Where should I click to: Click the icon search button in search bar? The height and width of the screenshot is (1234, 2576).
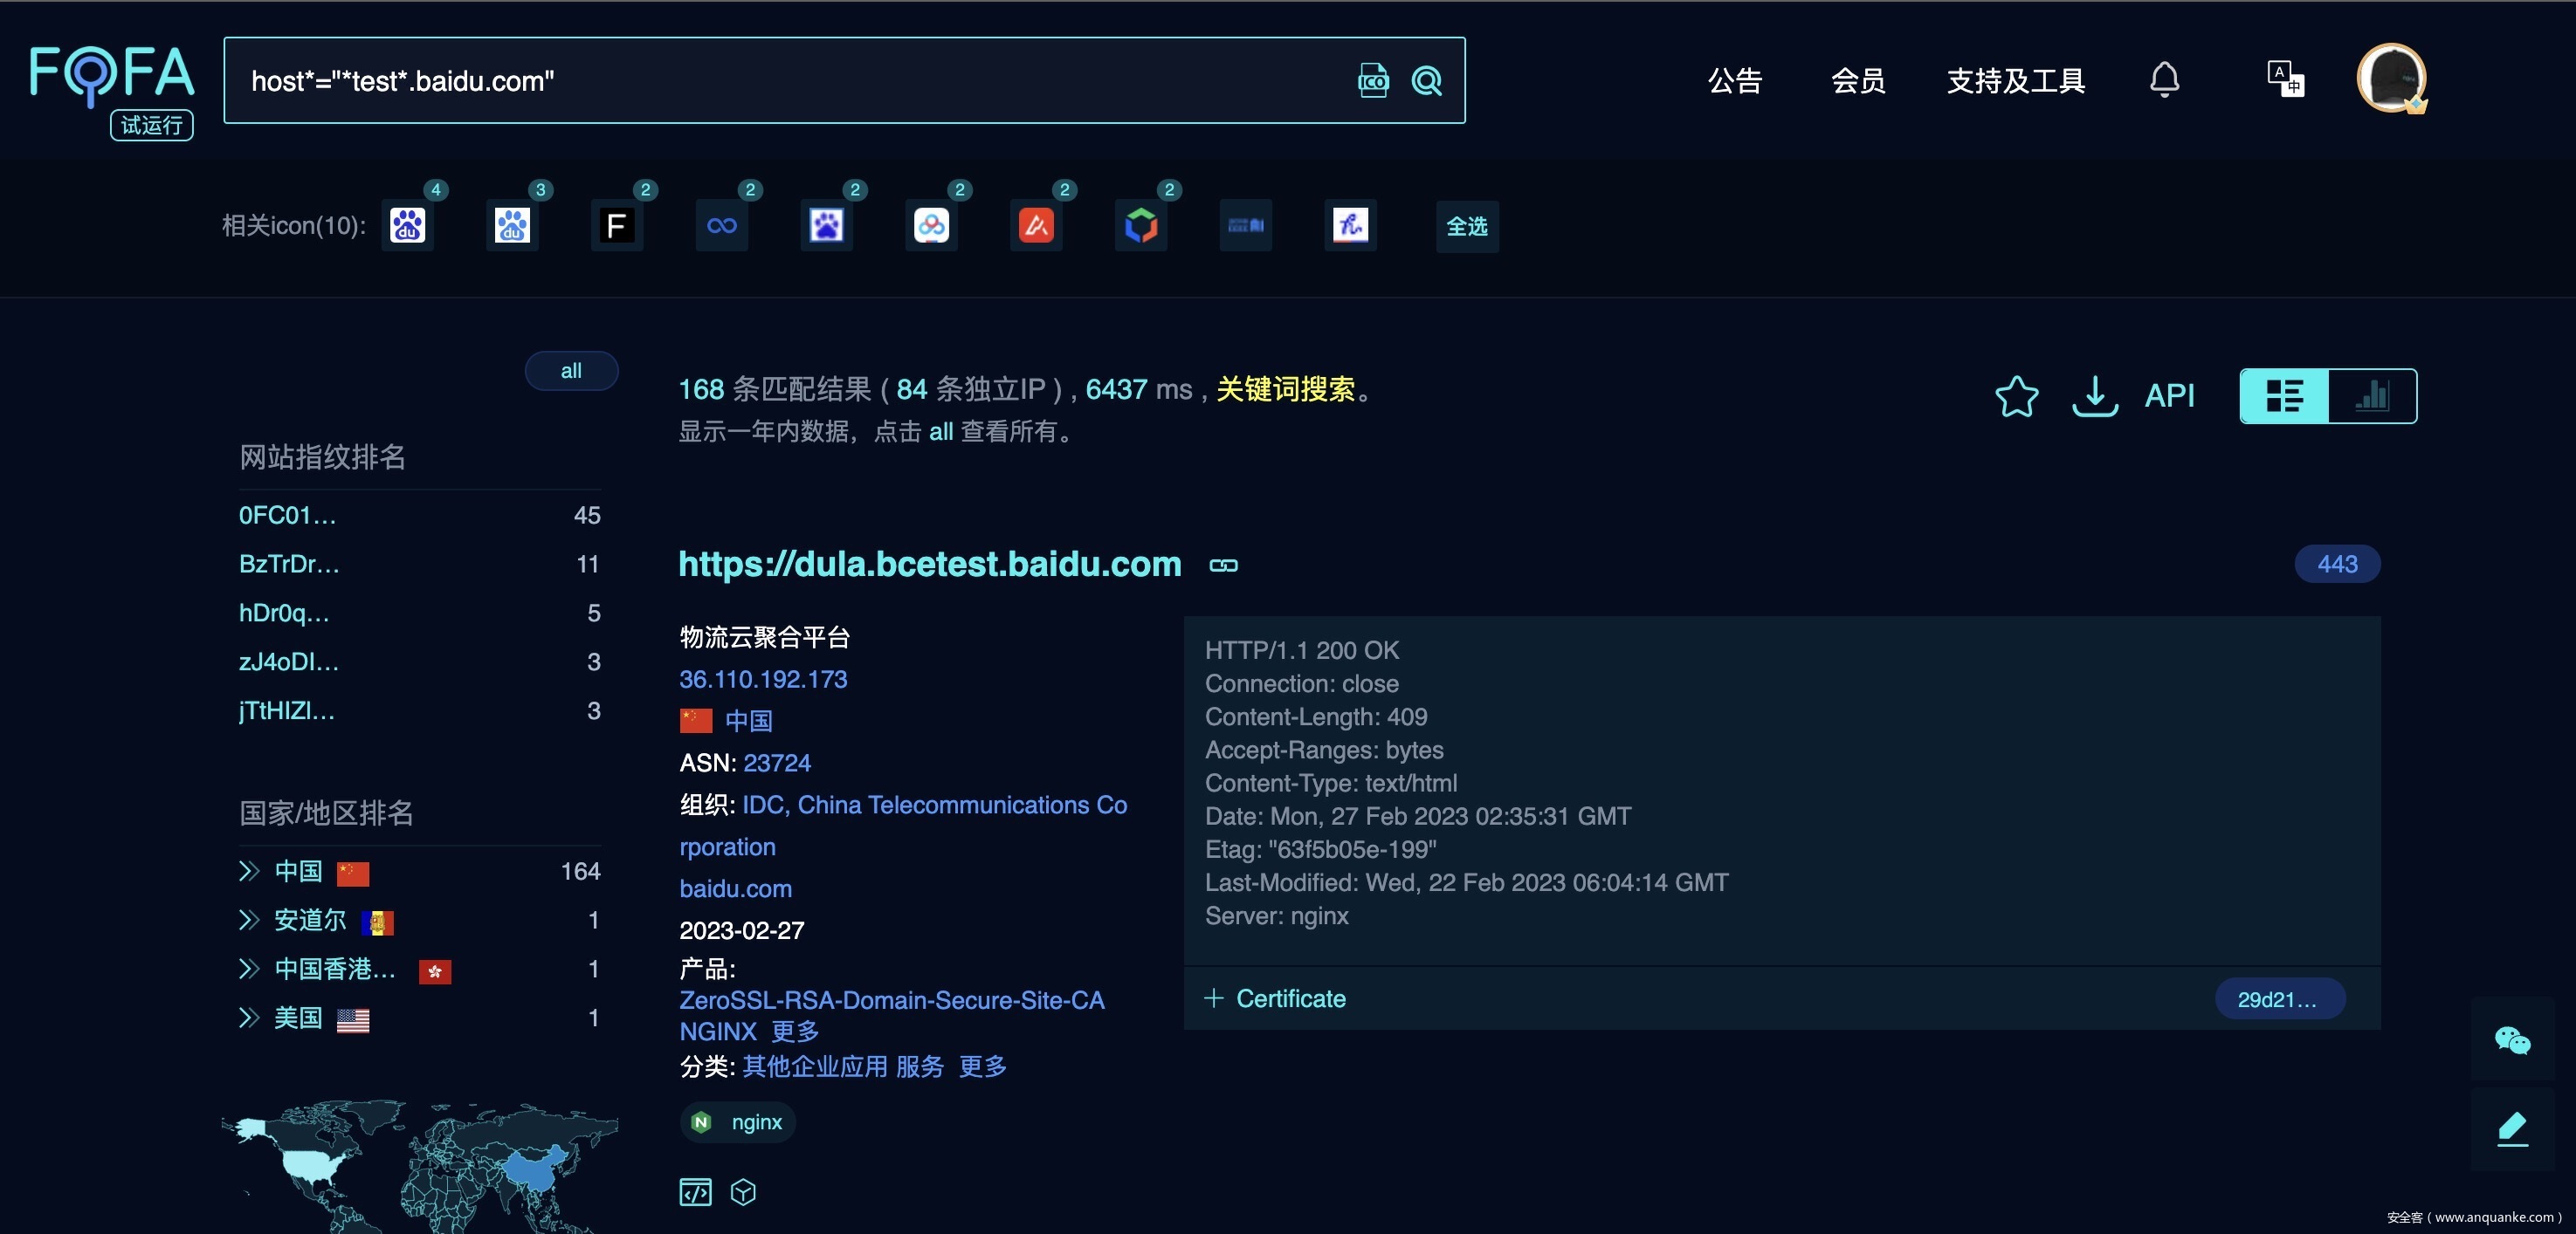coord(1372,81)
